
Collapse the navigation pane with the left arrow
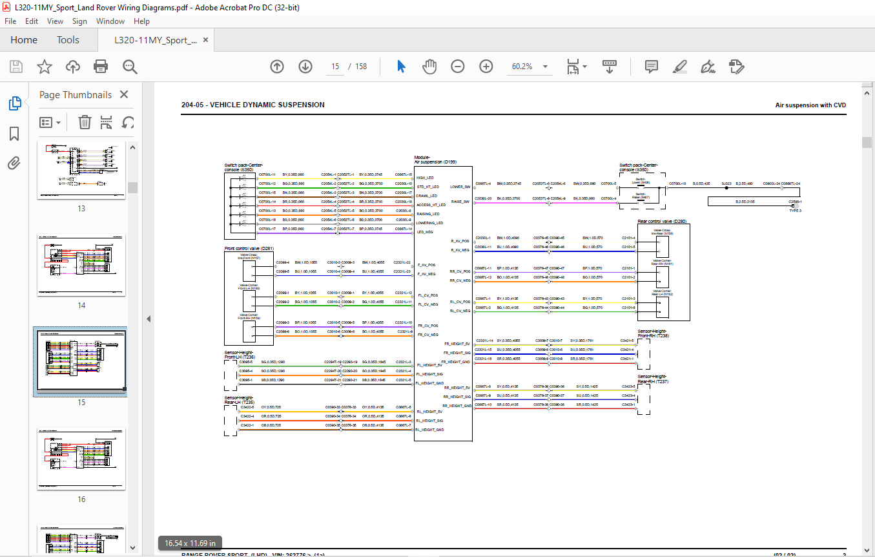pyautogui.click(x=148, y=319)
